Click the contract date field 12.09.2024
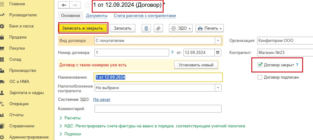Image resolution: width=313 pixels, height=140 pixels. click(199, 53)
